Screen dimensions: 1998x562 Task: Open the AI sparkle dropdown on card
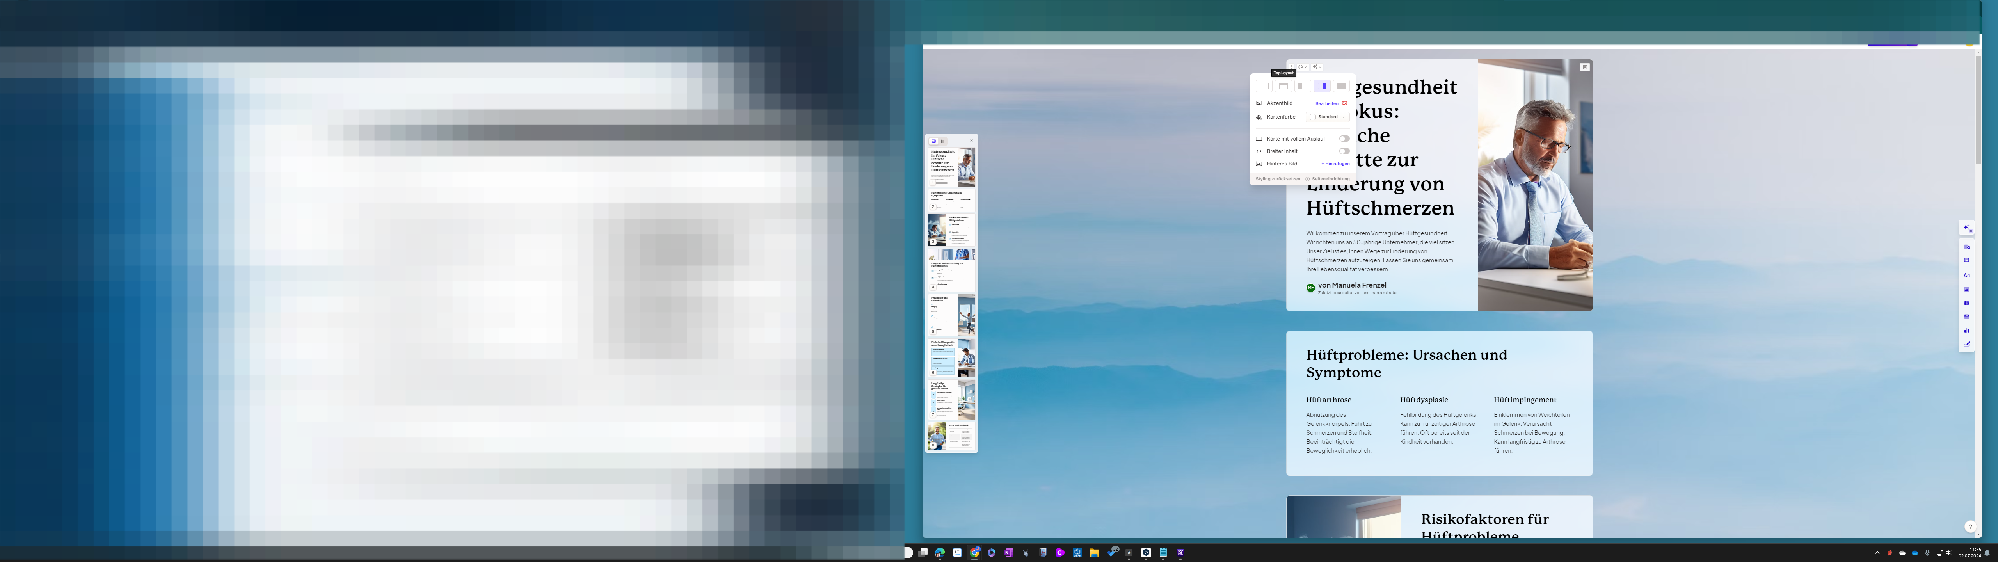pyautogui.click(x=1316, y=67)
